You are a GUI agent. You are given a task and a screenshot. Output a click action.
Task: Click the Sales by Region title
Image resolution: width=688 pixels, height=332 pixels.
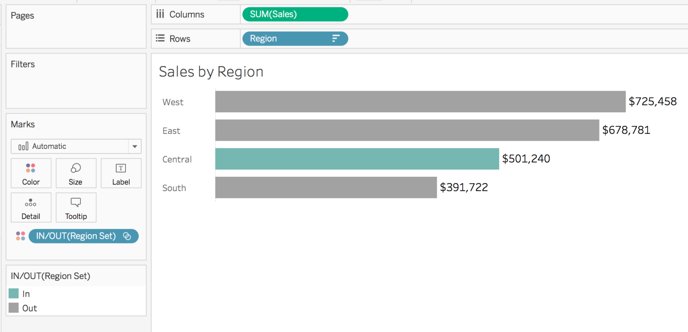coord(211,72)
